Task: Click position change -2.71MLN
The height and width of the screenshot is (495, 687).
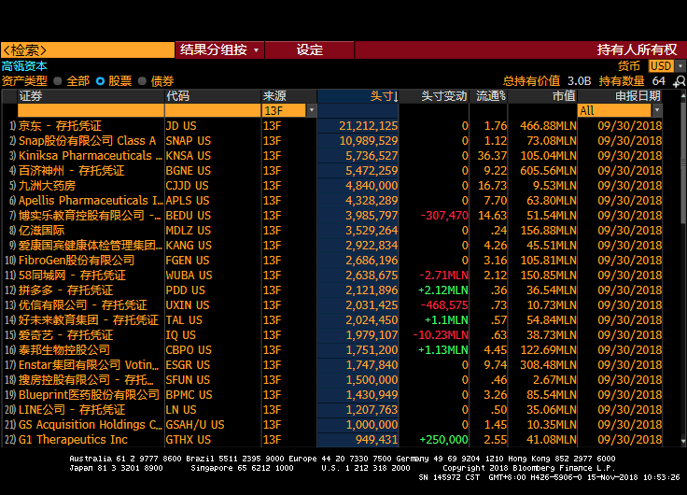Action: 443,275
